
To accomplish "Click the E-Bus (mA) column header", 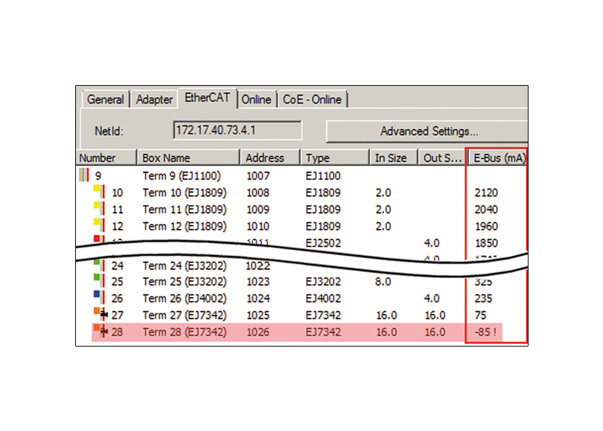I will click(499, 158).
